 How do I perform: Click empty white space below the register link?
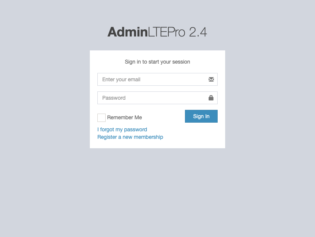click(157, 144)
